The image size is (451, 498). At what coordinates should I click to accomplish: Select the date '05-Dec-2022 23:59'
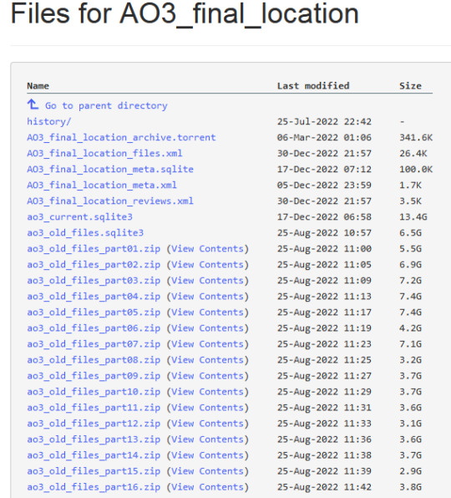pyautogui.click(x=324, y=185)
